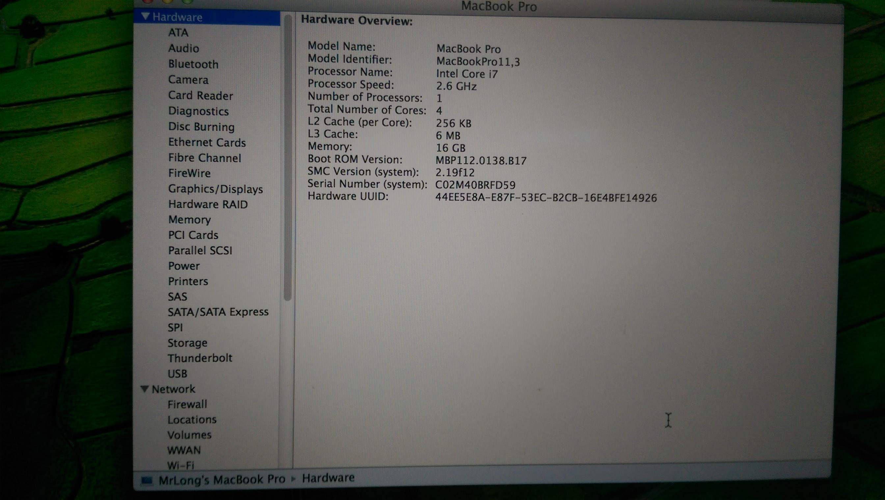Select Hardware RAID in the sidebar
This screenshot has width=885, height=500.
(208, 204)
